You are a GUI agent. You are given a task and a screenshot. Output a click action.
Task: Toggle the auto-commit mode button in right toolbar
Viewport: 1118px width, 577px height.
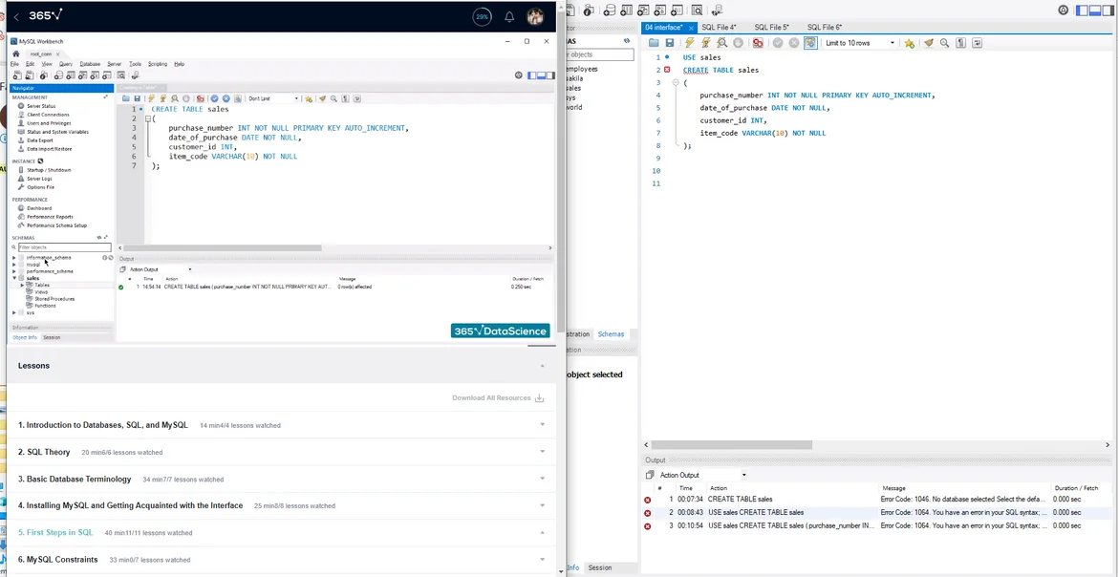pyautogui.click(x=810, y=43)
